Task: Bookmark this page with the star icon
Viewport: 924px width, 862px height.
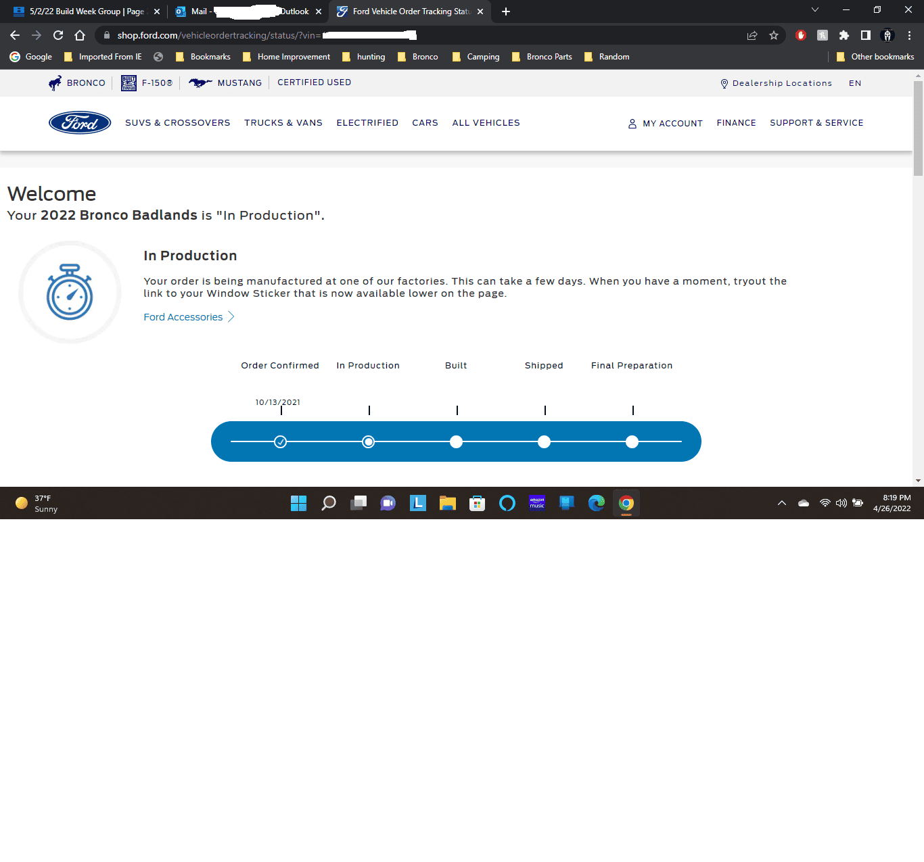Action: (x=774, y=35)
